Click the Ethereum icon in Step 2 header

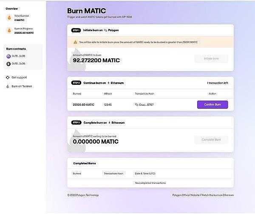click(x=109, y=83)
